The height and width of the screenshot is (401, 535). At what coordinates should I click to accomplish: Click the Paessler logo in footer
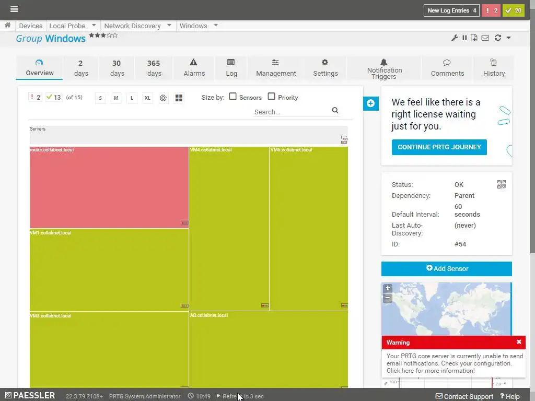(x=30, y=396)
